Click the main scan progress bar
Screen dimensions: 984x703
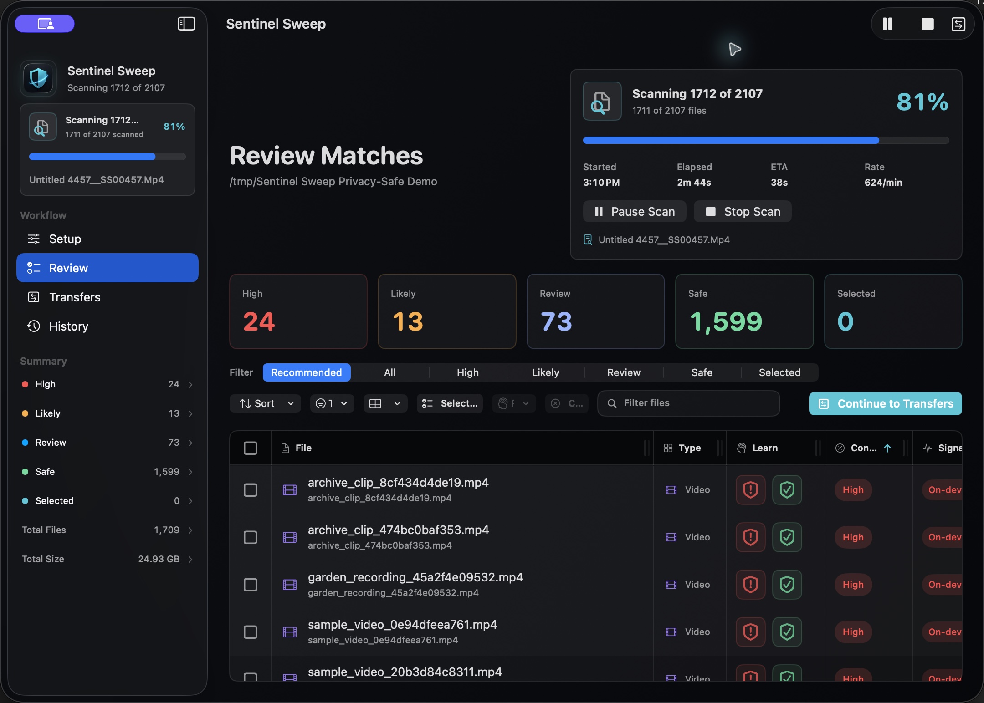(766, 140)
